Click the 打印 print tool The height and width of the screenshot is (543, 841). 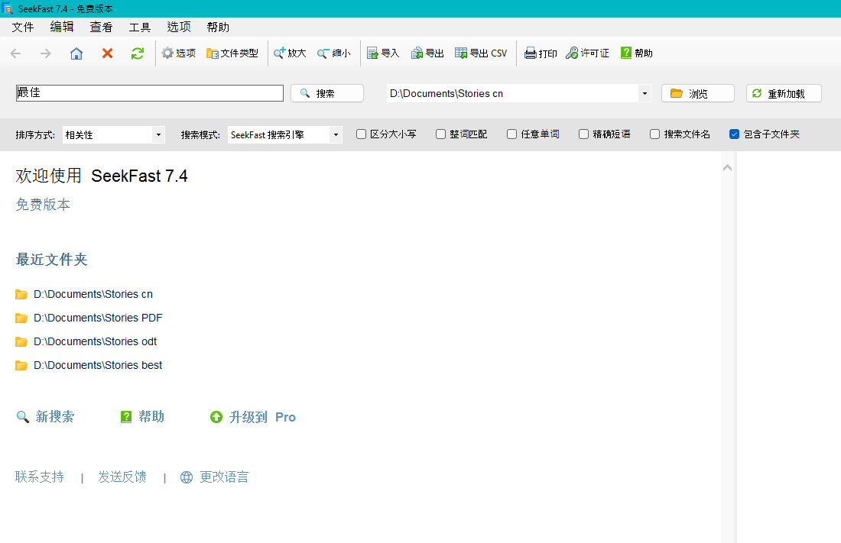click(541, 53)
